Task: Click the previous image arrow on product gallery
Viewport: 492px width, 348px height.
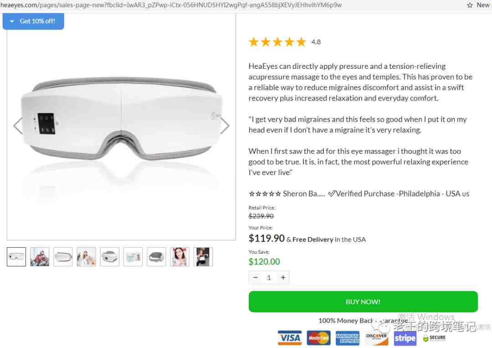Action: click(18, 126)
